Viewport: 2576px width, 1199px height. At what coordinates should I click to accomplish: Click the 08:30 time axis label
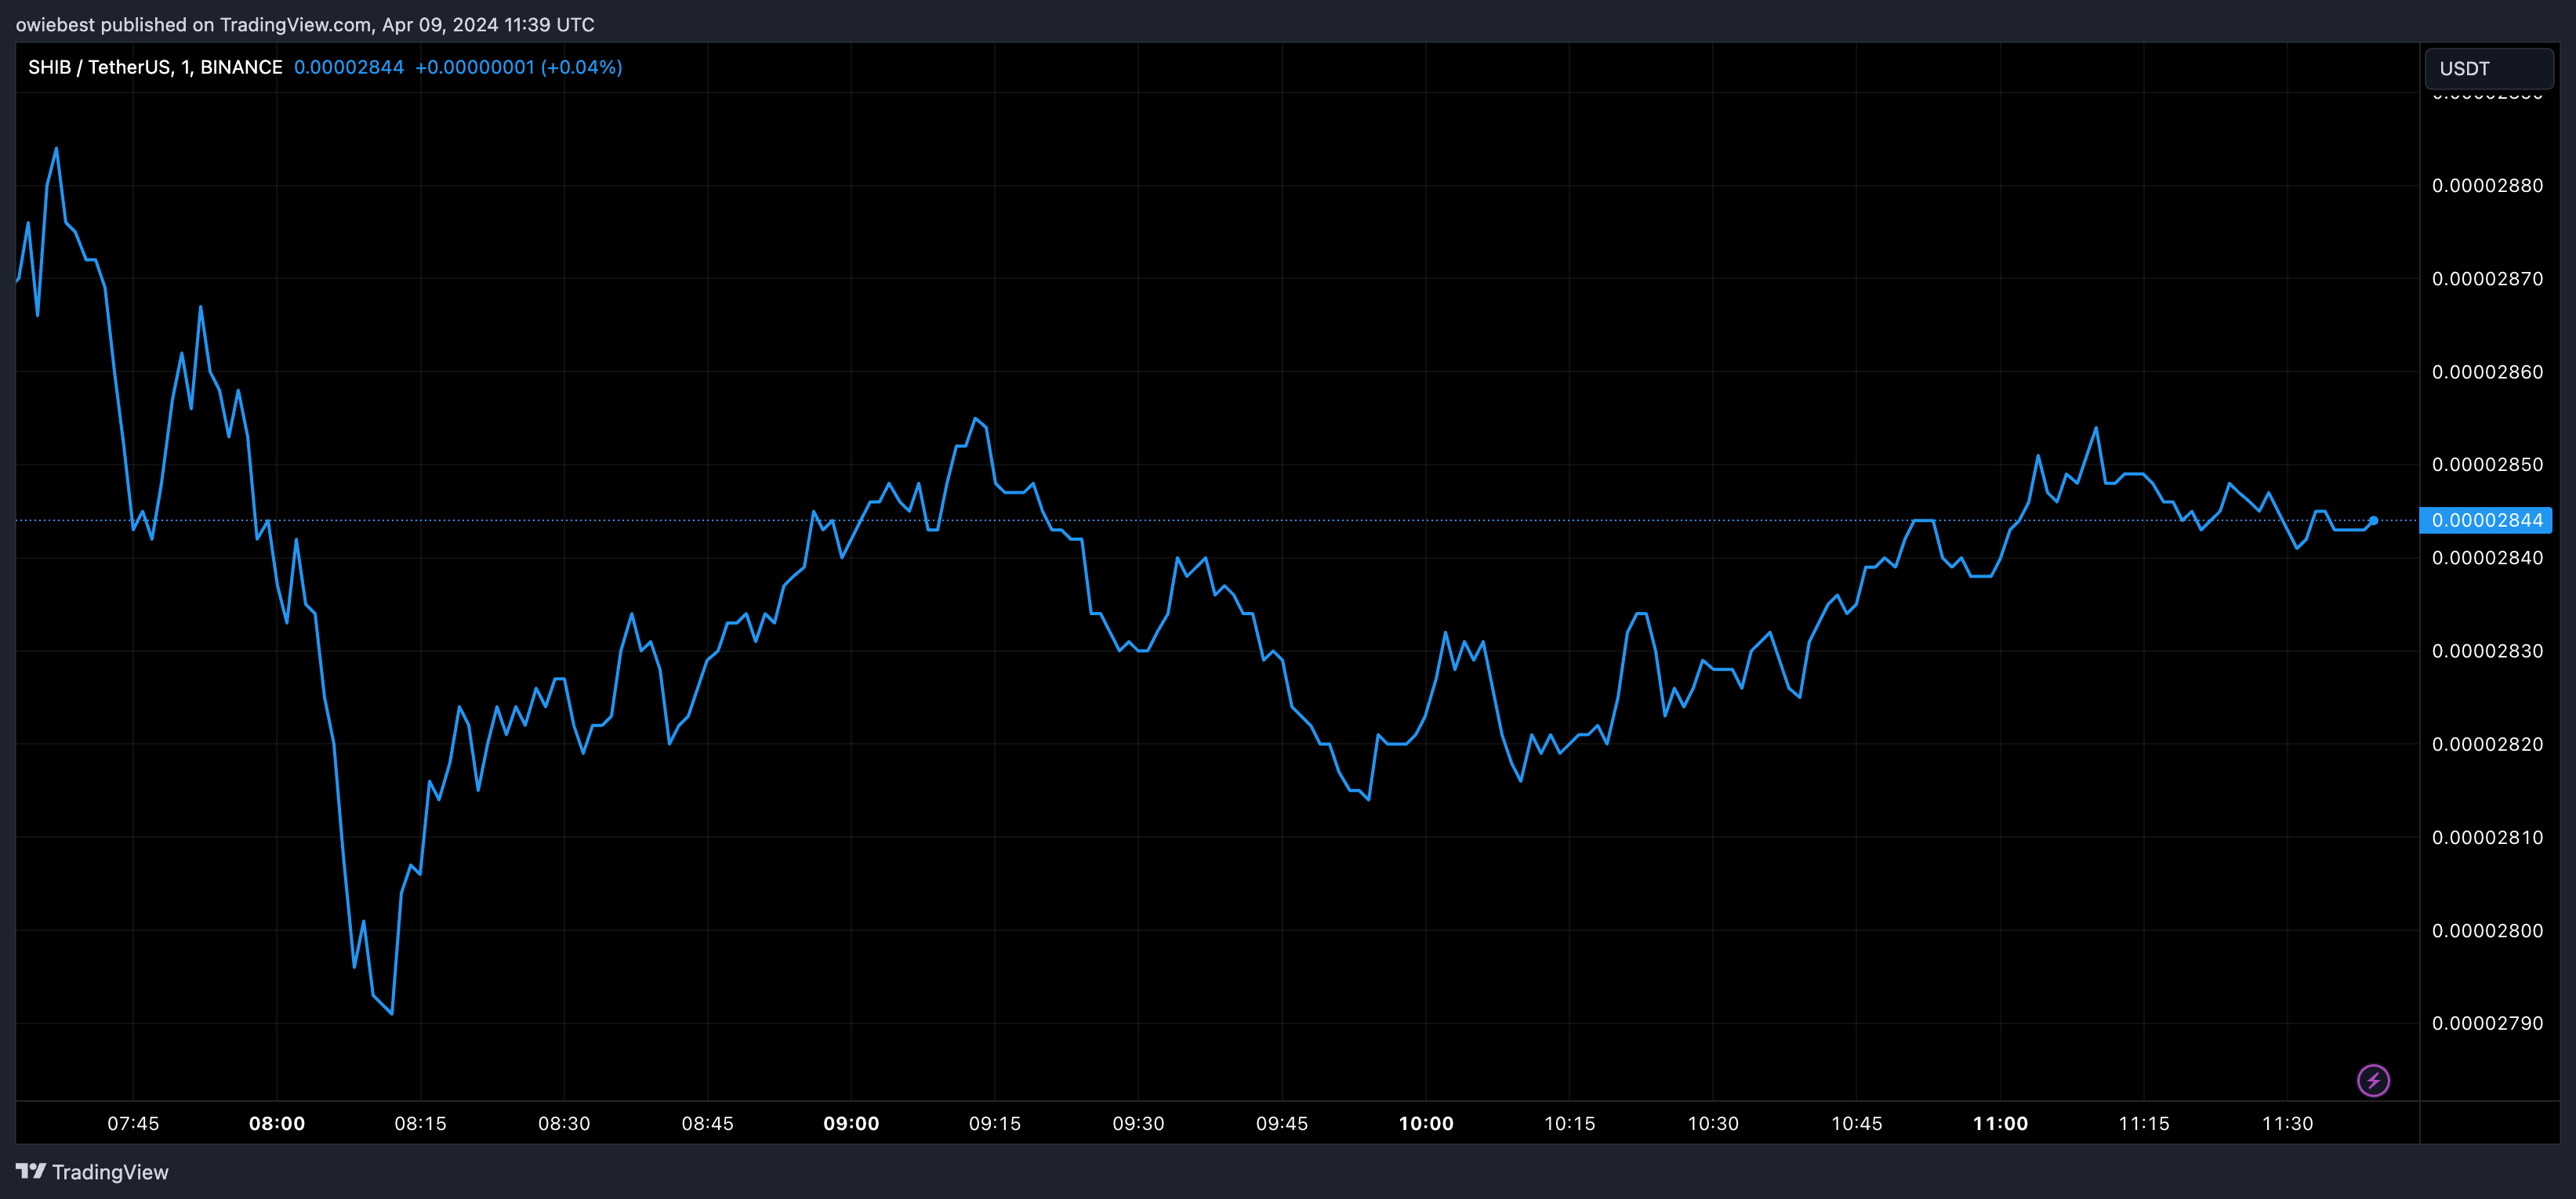pyautogui.click(x=564, y=1123)
